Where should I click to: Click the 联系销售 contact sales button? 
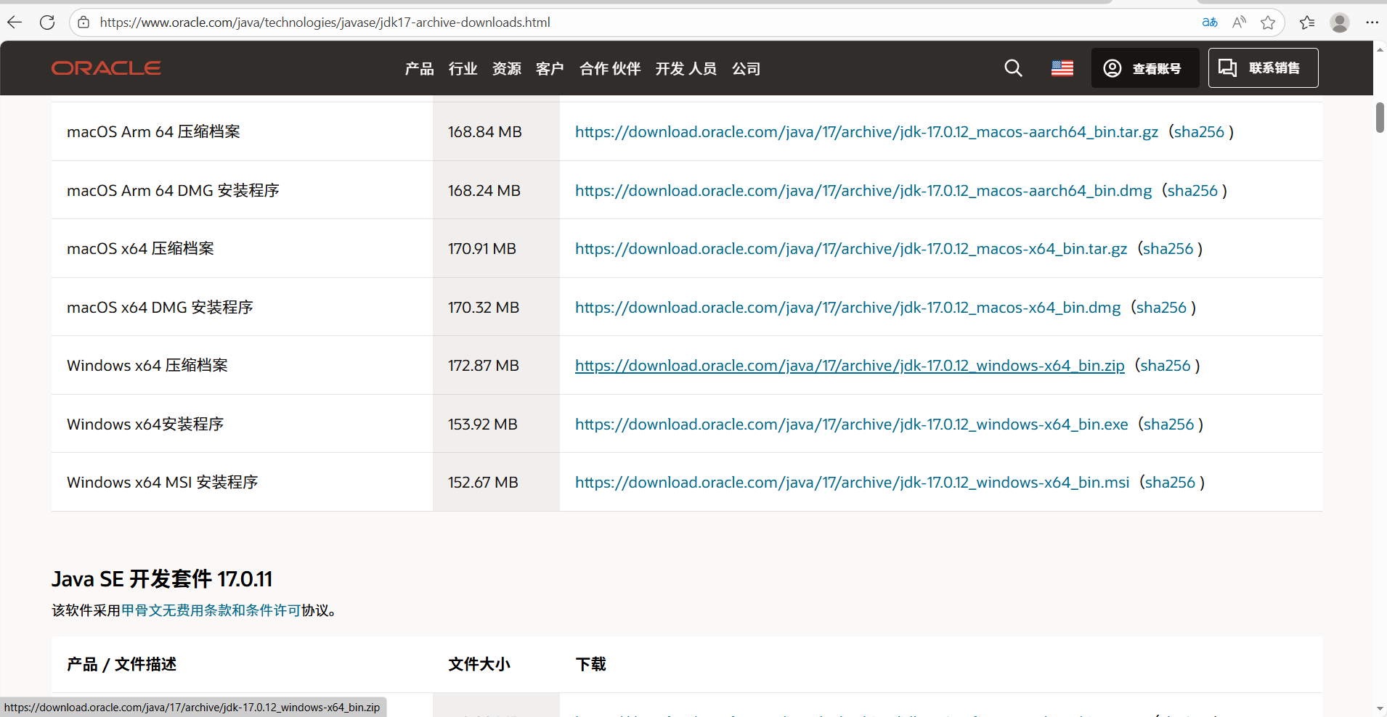point(1264,68)
